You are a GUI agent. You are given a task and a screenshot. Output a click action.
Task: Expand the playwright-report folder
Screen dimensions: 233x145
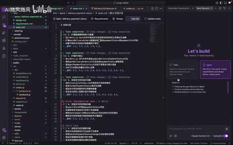click(22, 59)
